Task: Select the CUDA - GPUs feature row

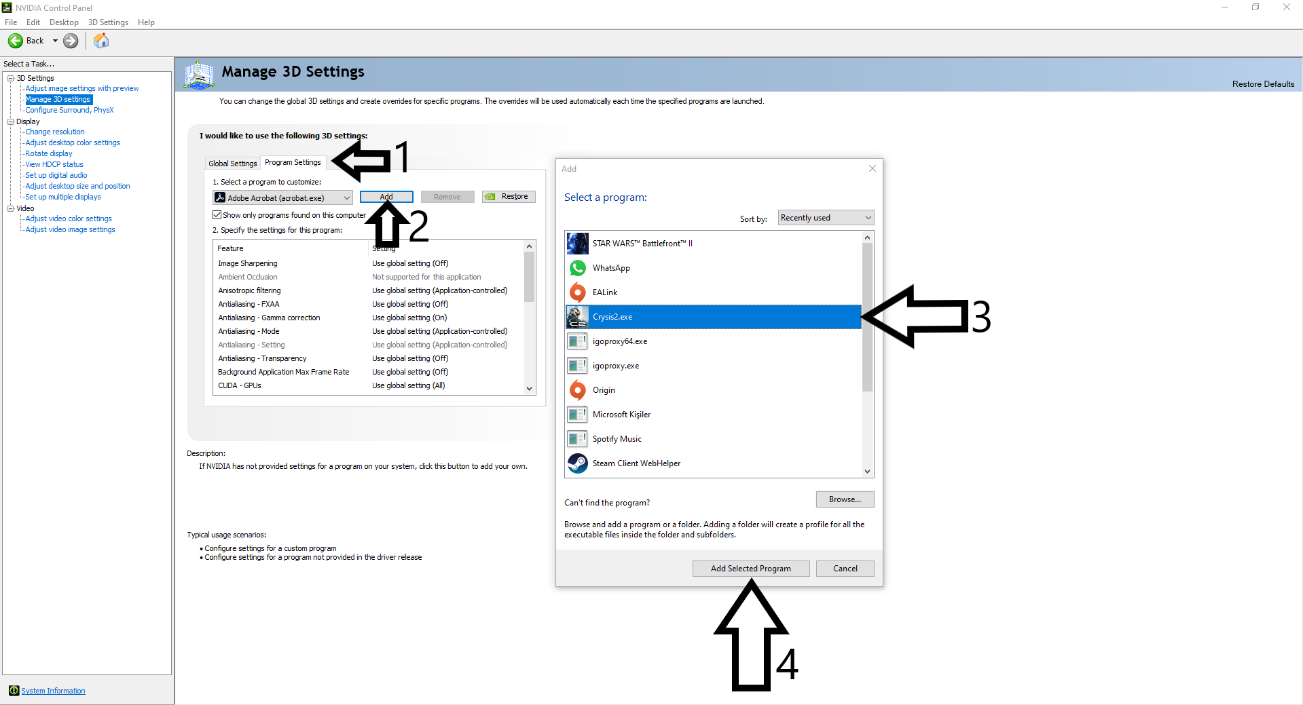Action: [x=369, y=385]
